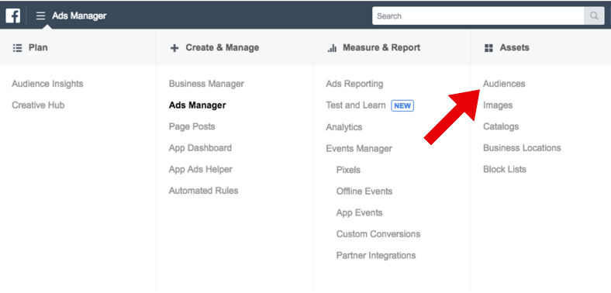This screenshot has height=293, width=611.
Task: Toggle the hamburger menu icon
Action: point(40,16)
